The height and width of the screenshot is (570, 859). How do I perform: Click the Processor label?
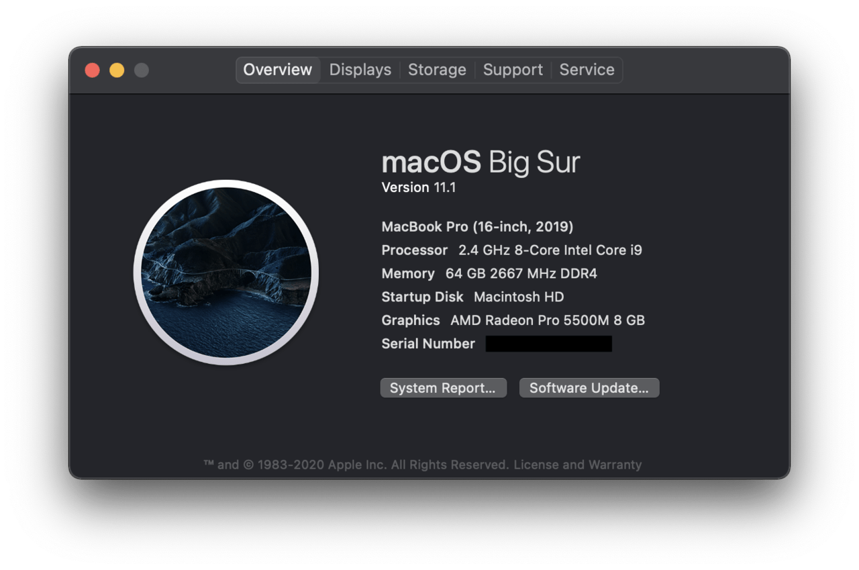415,250
